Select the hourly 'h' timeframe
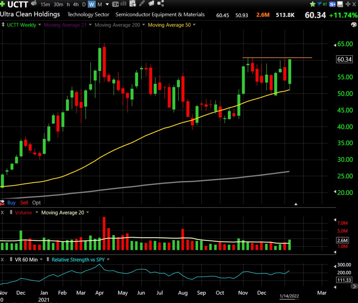This screenshot has width=358, height=303. pos(68,4)
